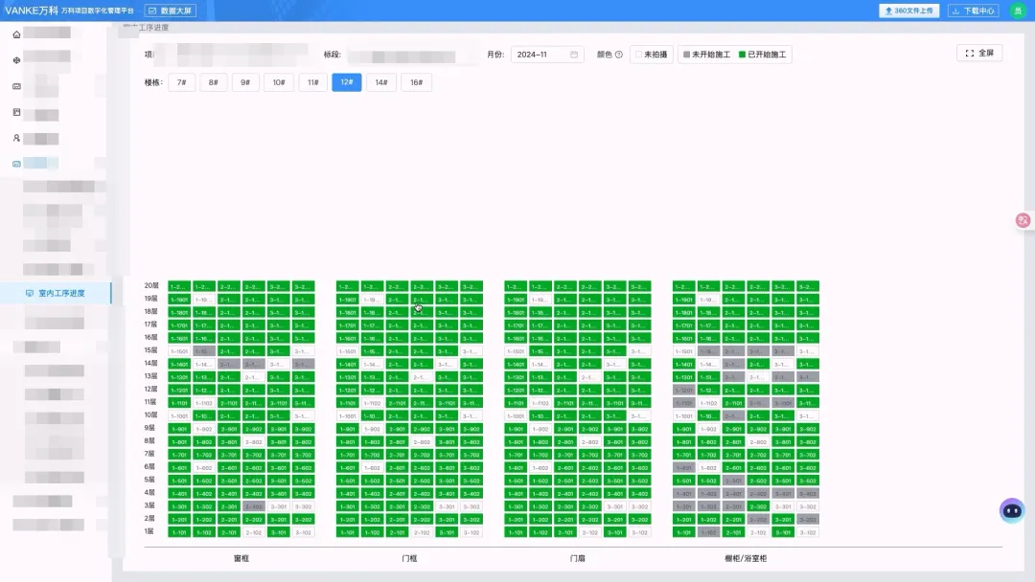Switch to building 14# tab
This screenshot has height=582, width=1035.
click(x=381, y=82)
